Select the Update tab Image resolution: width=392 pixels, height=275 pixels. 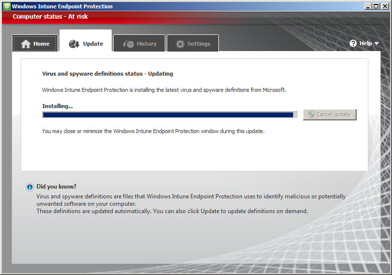[86, 41]
